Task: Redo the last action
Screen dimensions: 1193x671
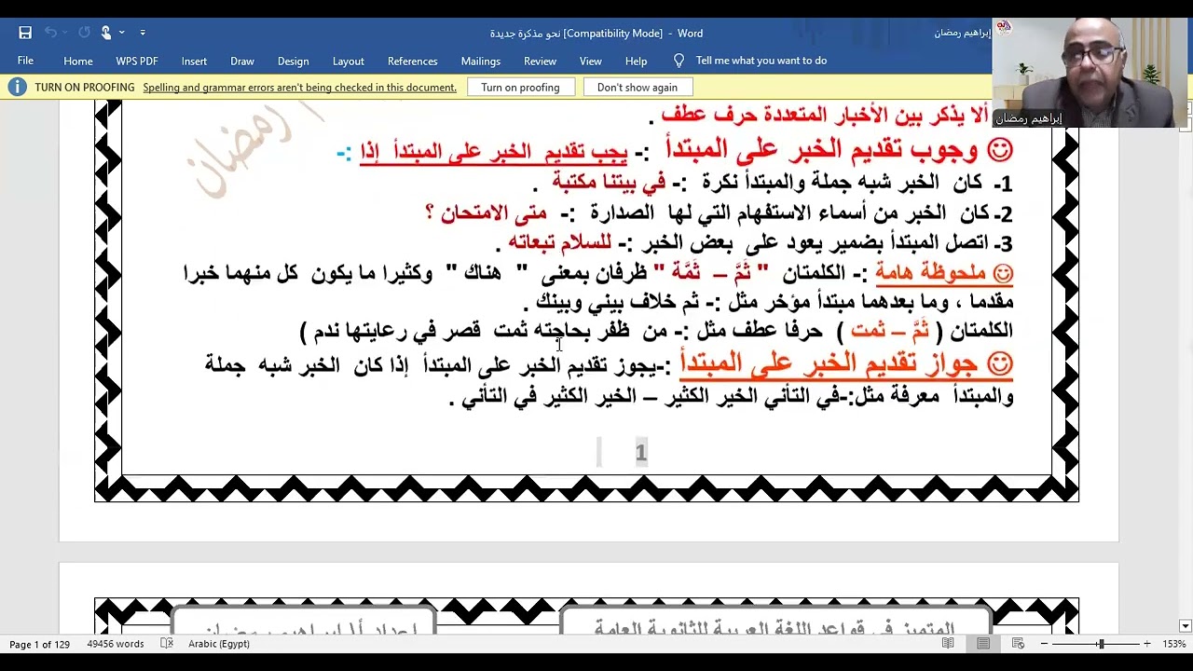Action: tap(84, 33)
